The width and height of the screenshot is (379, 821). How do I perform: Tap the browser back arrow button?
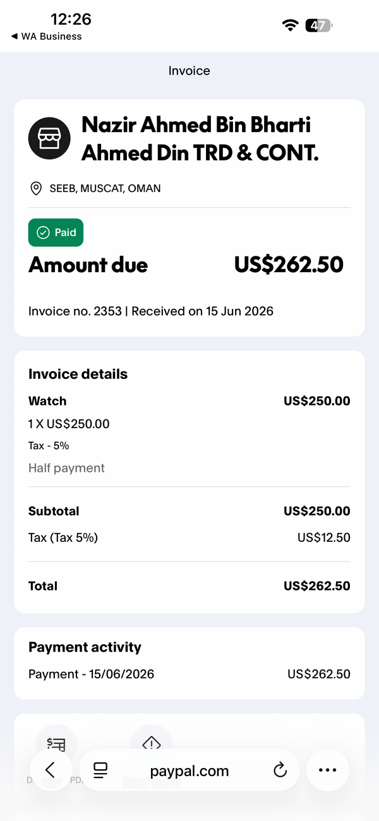[x=51, y=770]
